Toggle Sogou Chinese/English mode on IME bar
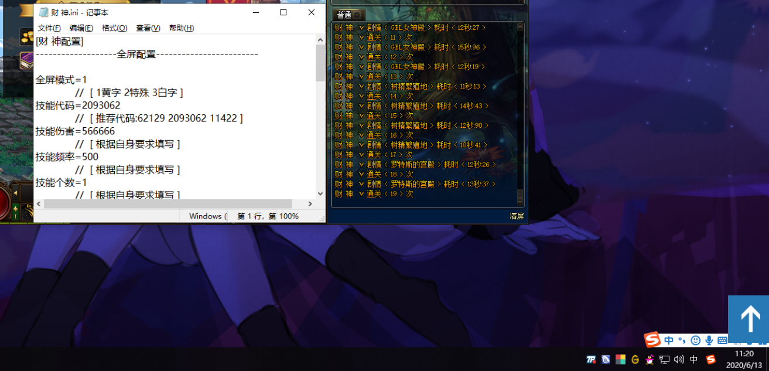Viewport: 769px width, 371px height. (669, 340)
